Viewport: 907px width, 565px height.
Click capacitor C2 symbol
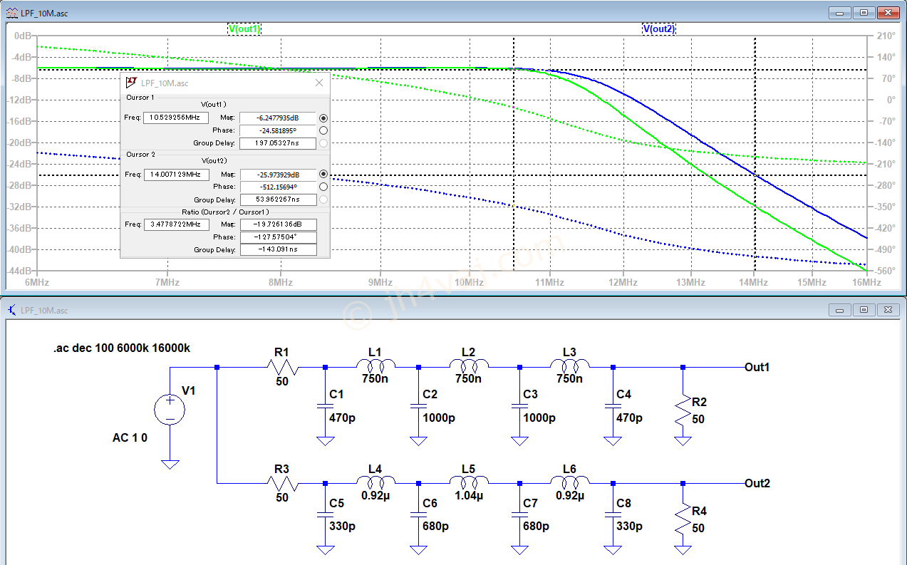pos(418,405)
